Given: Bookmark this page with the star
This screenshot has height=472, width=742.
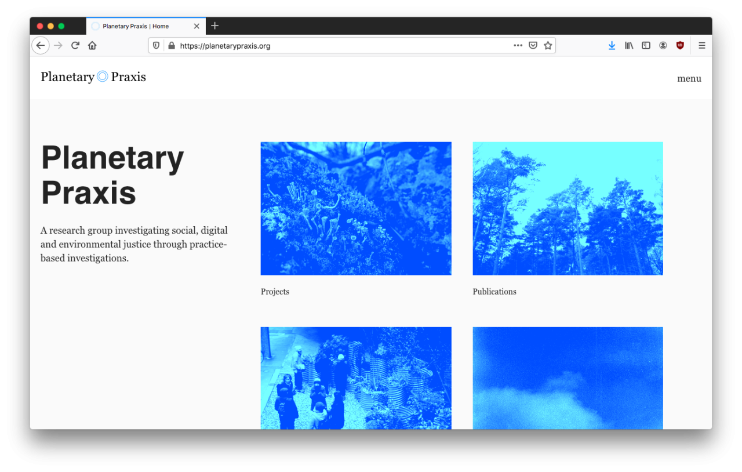Looking at the screenshot, I should click(x=548, y=46).
